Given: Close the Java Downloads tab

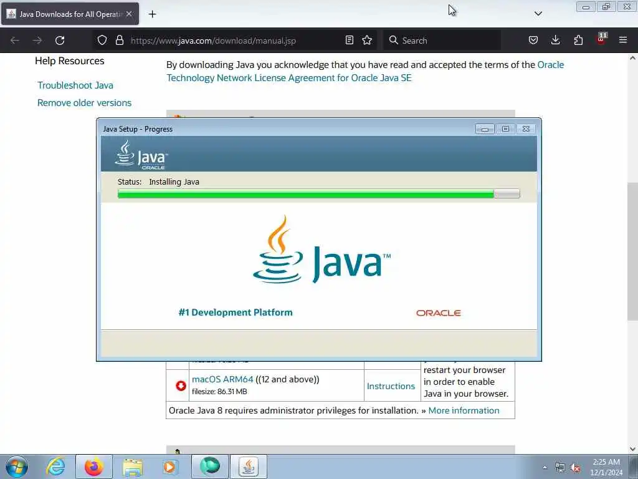Looking at the screenshot, I should click(x=129, y=14).
